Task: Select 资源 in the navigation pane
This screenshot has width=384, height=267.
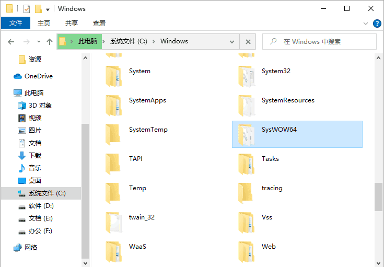Action: click(x=35, y=59)
